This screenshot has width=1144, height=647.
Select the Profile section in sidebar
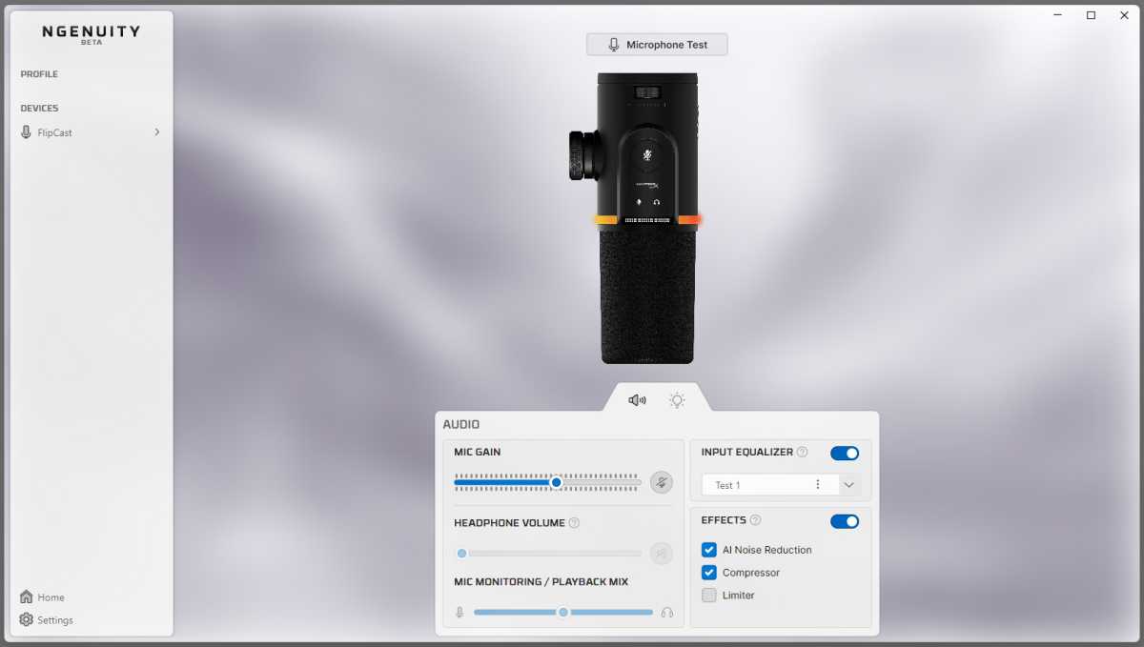click(x=39, y=74)
